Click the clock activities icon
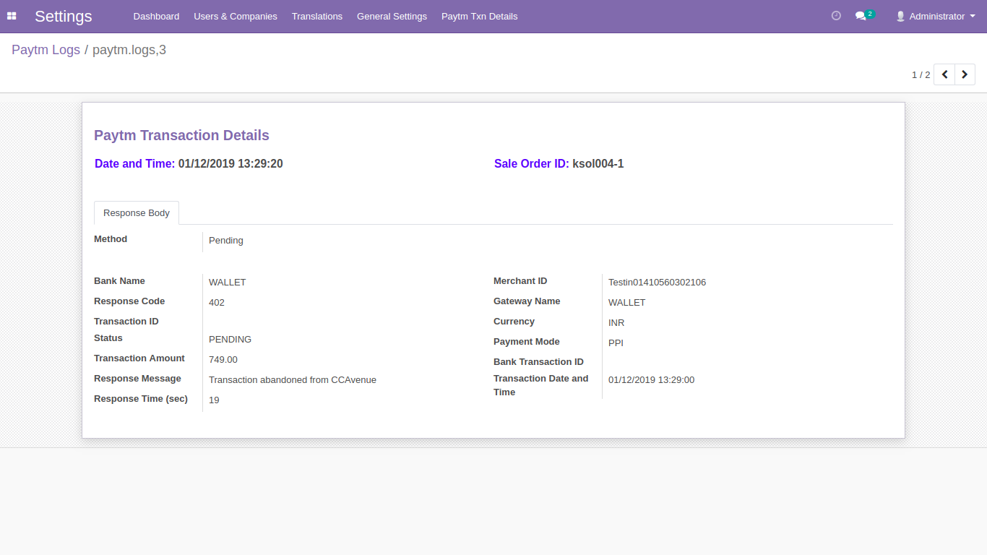The height and width of the screenshot is (555, 987). coord(836,16)
